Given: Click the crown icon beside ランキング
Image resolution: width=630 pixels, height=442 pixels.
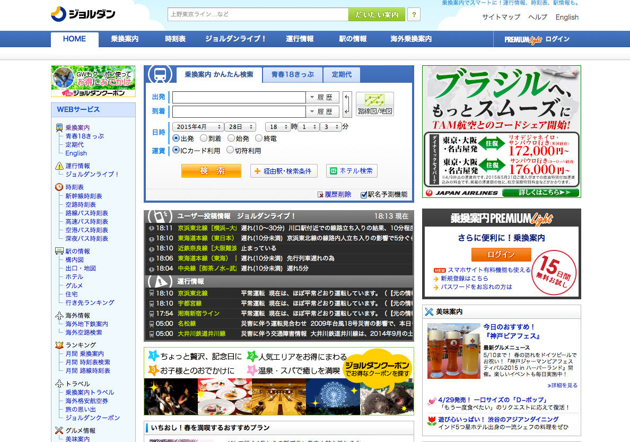Looking at the screenshot, I should point(59,345).
